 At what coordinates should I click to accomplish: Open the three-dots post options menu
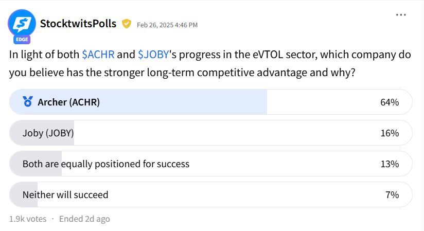(x=401, y=15)
